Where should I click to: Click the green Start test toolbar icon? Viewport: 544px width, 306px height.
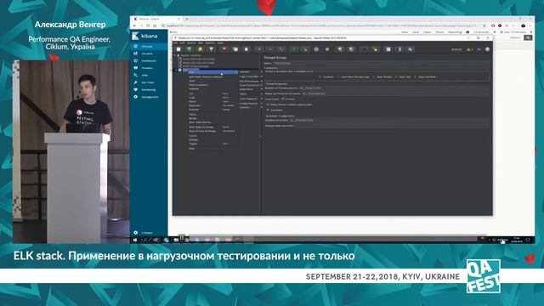[x=294, y=49]
